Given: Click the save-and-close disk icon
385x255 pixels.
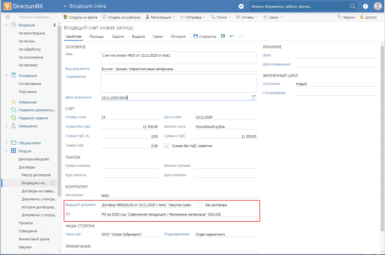Looking at the screenshot, I should (x=223, y=36).
